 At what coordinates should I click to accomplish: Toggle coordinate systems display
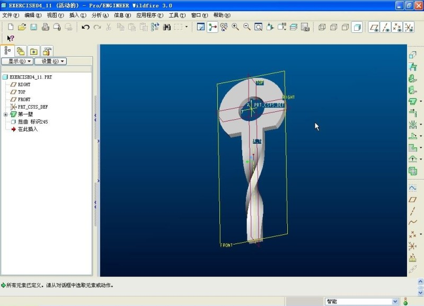(x=409, y=27)
